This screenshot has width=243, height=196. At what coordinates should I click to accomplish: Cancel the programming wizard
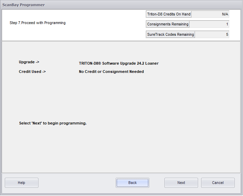pyautogui.click(x=218, y=183)
